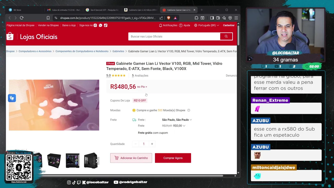Viewport: 334px width, 188px height.
Task: Click the 5.0 star rating
Action: coord(116,75)
